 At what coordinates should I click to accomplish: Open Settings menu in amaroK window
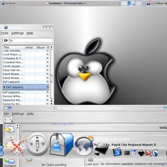18,33
